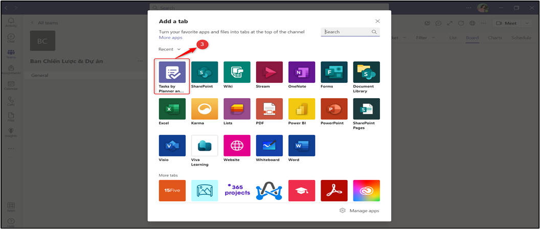Open Calls in the sidebar

pyautogui.click(x=11, y=101)
